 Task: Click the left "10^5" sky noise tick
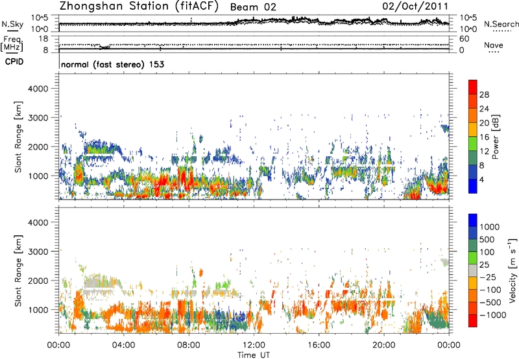point(40,18)
